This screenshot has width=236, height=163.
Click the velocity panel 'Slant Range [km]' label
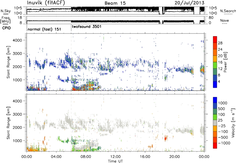[x=8, y=123]
